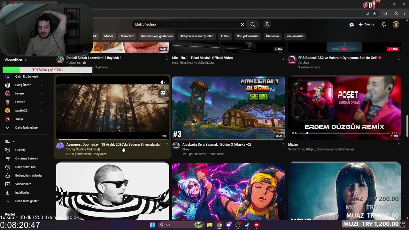Open YouTube notifications bell

pyautogui.click(x=384, y=24)
